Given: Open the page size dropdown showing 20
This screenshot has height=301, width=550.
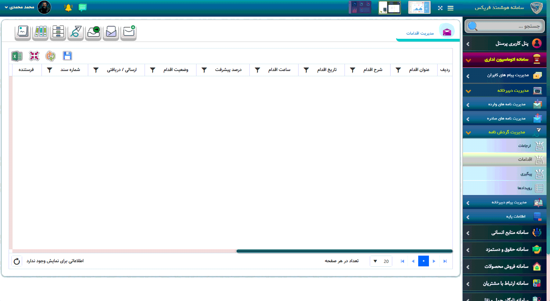Looking at the screenshot, I should [x=381, y=261].
